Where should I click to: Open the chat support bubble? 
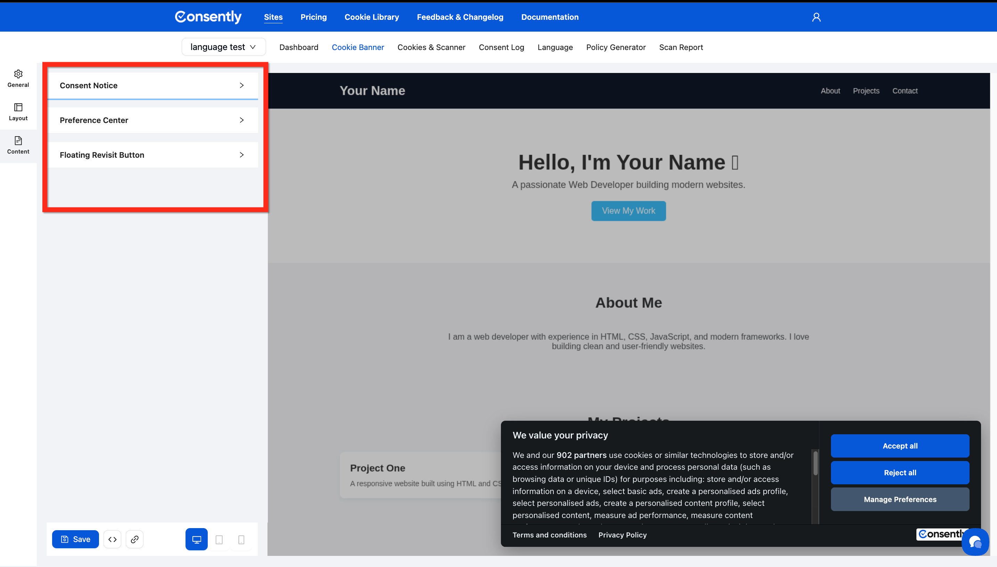click(x=975, y=542)
